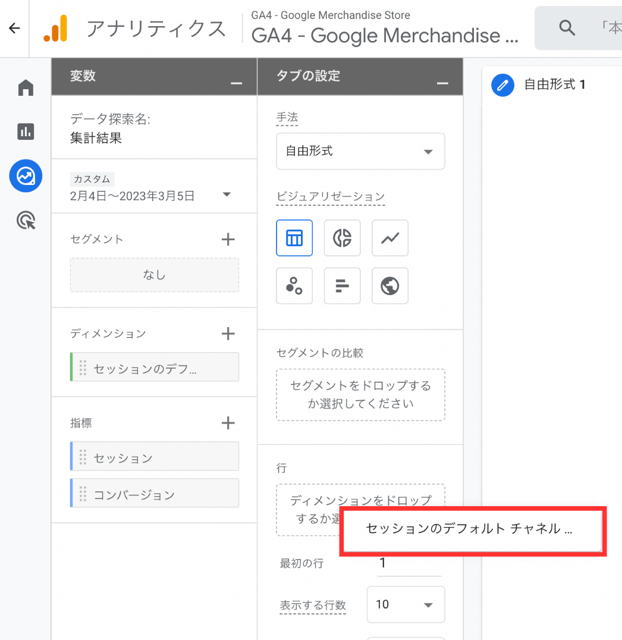Click the pencil edit icon for 自由形式 1
Screen dimensions: 622x640
tap(503, 85)
